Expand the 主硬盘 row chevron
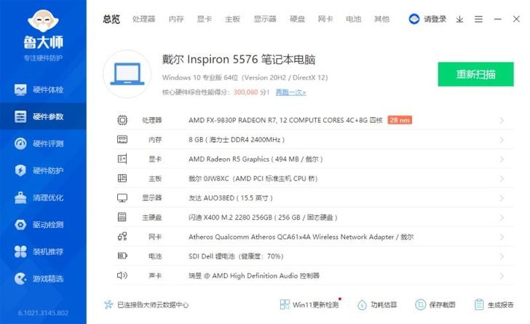The width and height of the screenshot is (530, 324). pyautogui.click(x=502, y=218)
